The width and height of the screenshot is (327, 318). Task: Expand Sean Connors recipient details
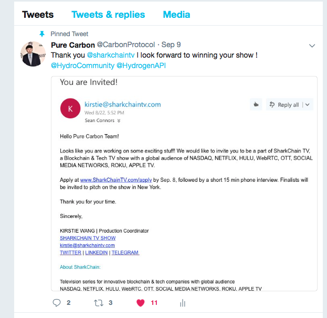[x=119, y=120]
